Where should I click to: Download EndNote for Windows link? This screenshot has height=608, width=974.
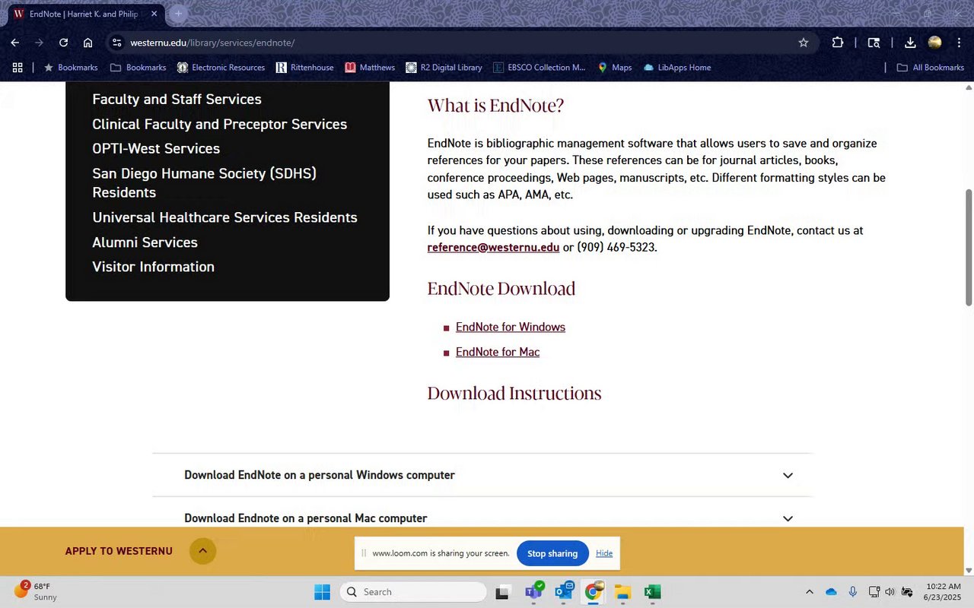[x=511, y=328]
